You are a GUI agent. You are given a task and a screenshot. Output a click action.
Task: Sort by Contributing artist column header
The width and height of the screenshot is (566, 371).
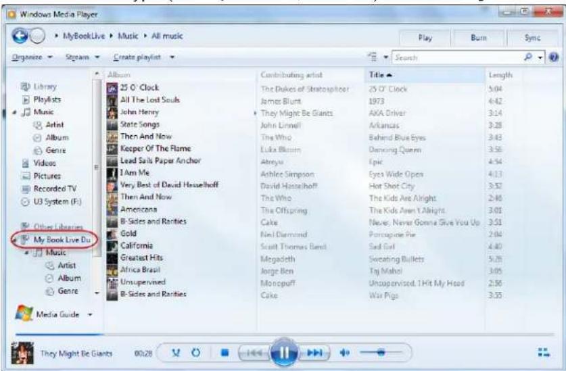tap(291, 75)
